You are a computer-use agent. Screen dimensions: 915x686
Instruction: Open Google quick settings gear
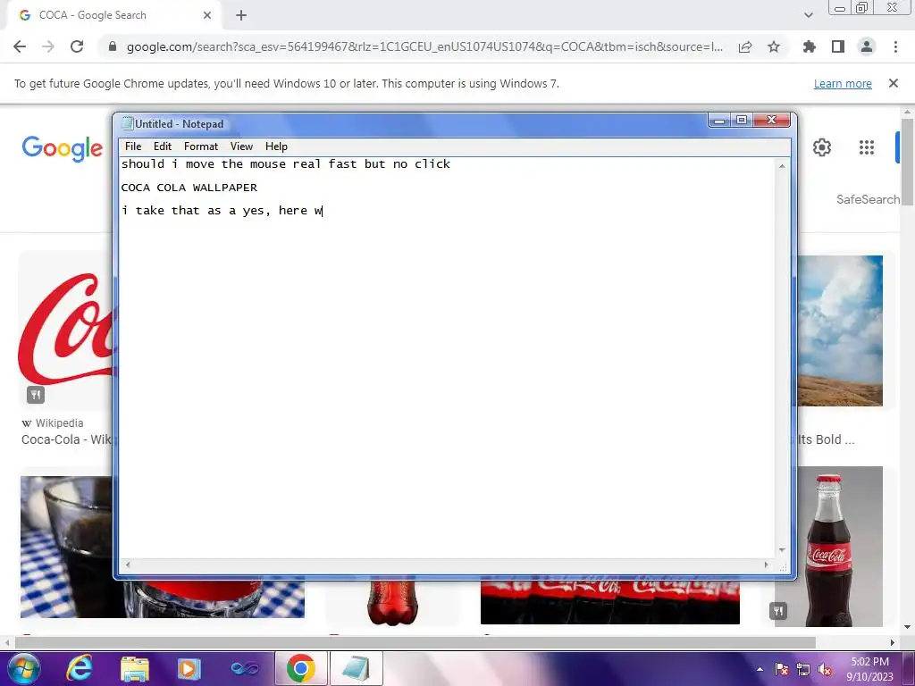click(x=822, y=147)
